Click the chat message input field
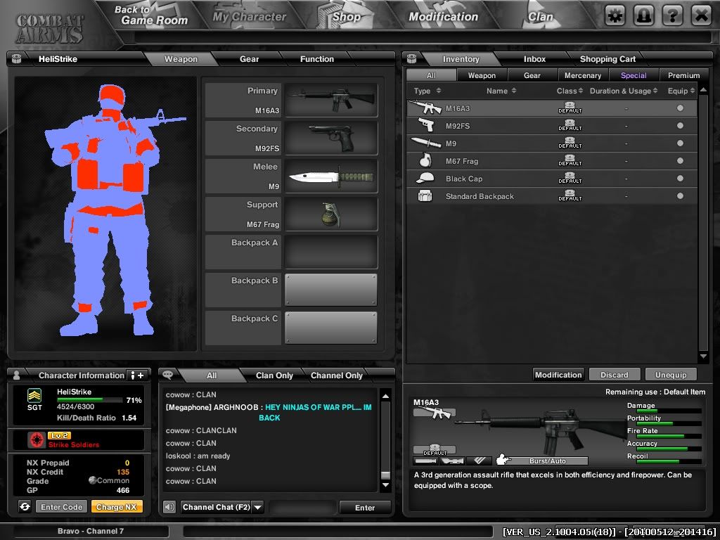 (x=302, y=508)
